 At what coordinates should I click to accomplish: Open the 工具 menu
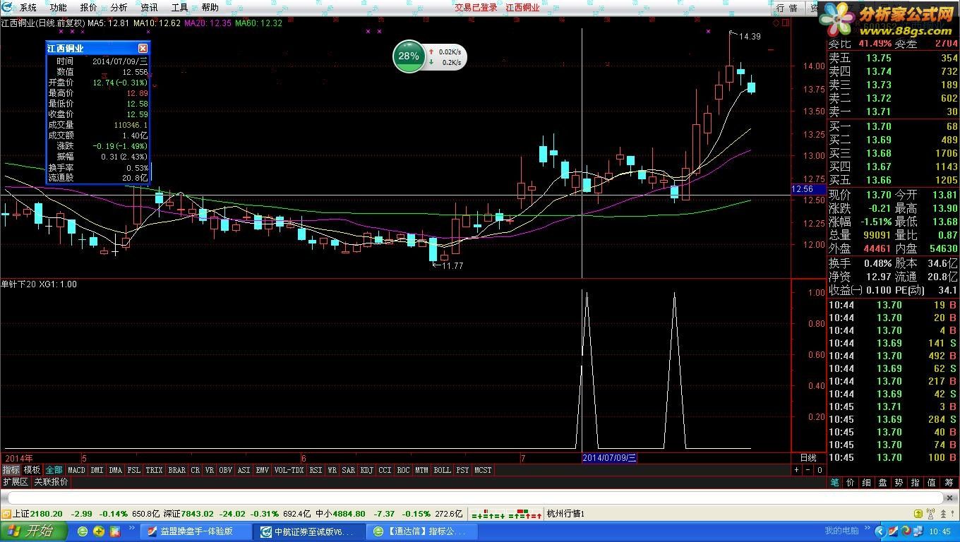click(x=180, y=8)
